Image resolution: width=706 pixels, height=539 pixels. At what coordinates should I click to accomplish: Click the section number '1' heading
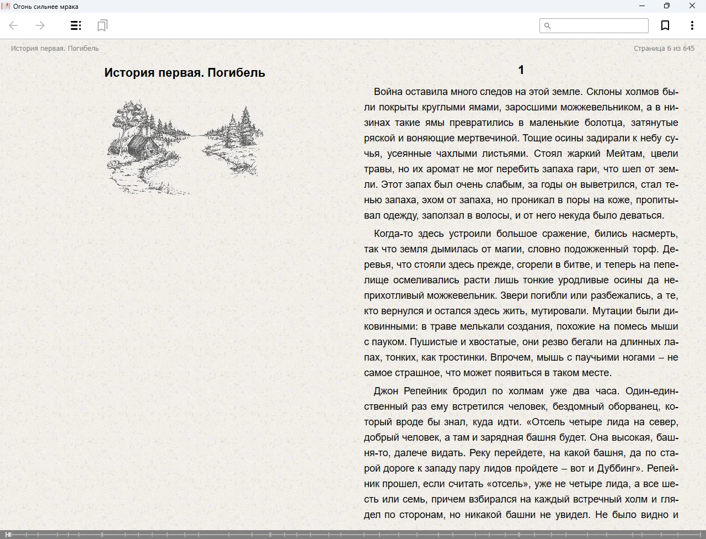521,70
